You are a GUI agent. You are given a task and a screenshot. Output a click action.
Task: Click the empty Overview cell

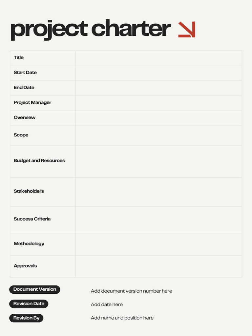point(158,118)
